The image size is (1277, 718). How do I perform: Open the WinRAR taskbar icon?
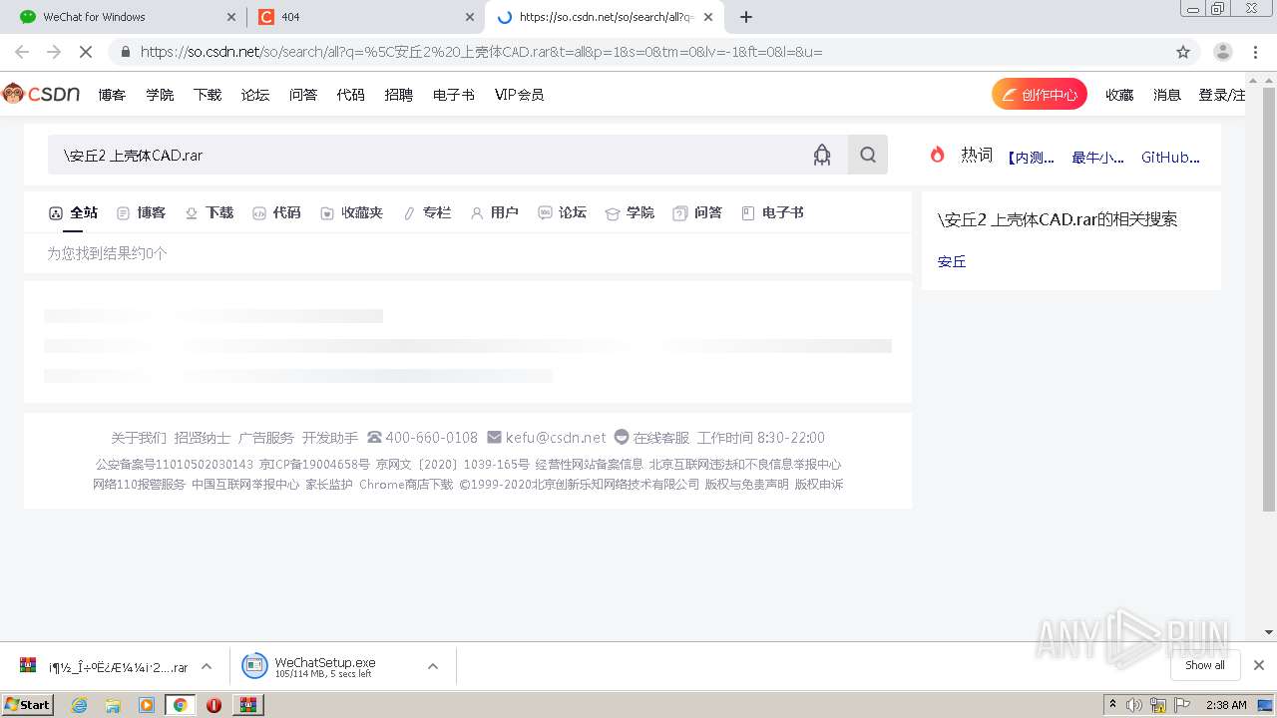[x=247, y=705]
